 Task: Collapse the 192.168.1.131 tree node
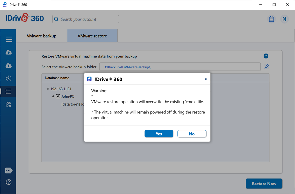[x=47, y=89]
